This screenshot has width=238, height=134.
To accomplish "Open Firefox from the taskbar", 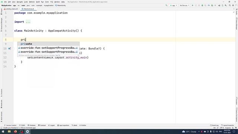I will (x=15, y=131).
